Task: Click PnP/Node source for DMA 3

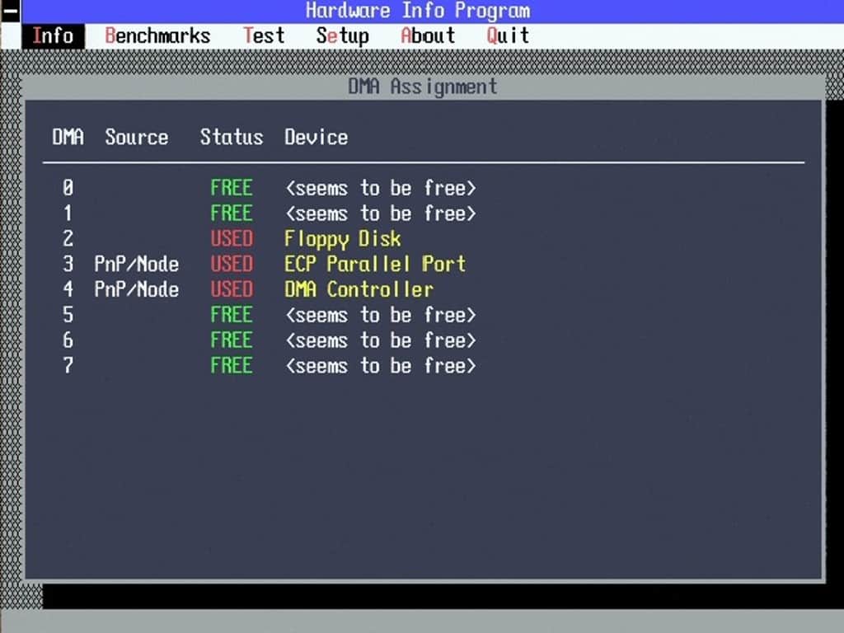Action: (x=136, y=264)
